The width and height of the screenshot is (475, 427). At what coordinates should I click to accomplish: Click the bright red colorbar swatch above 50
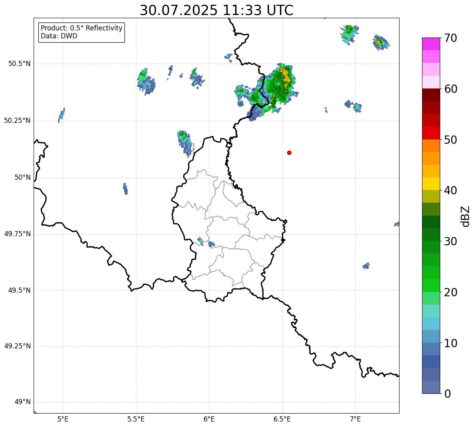[431, 133]
